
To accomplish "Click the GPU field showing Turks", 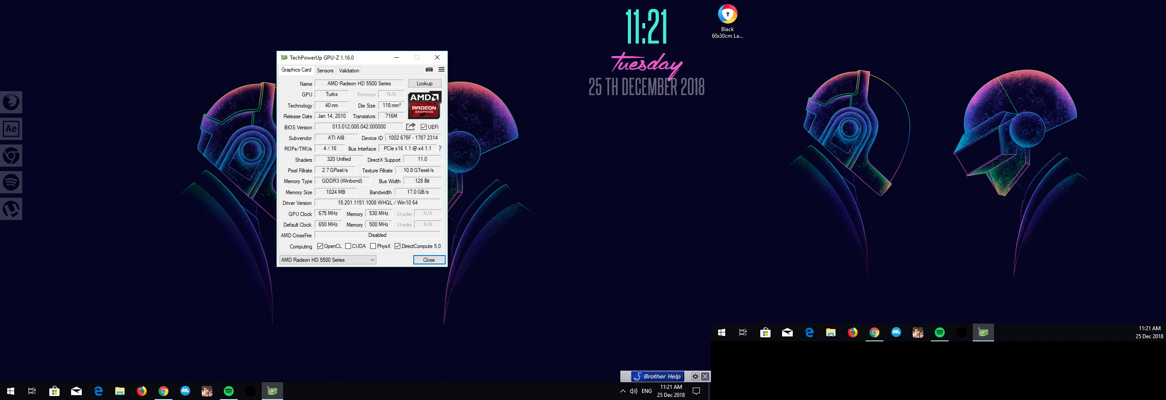I will 332,94.
